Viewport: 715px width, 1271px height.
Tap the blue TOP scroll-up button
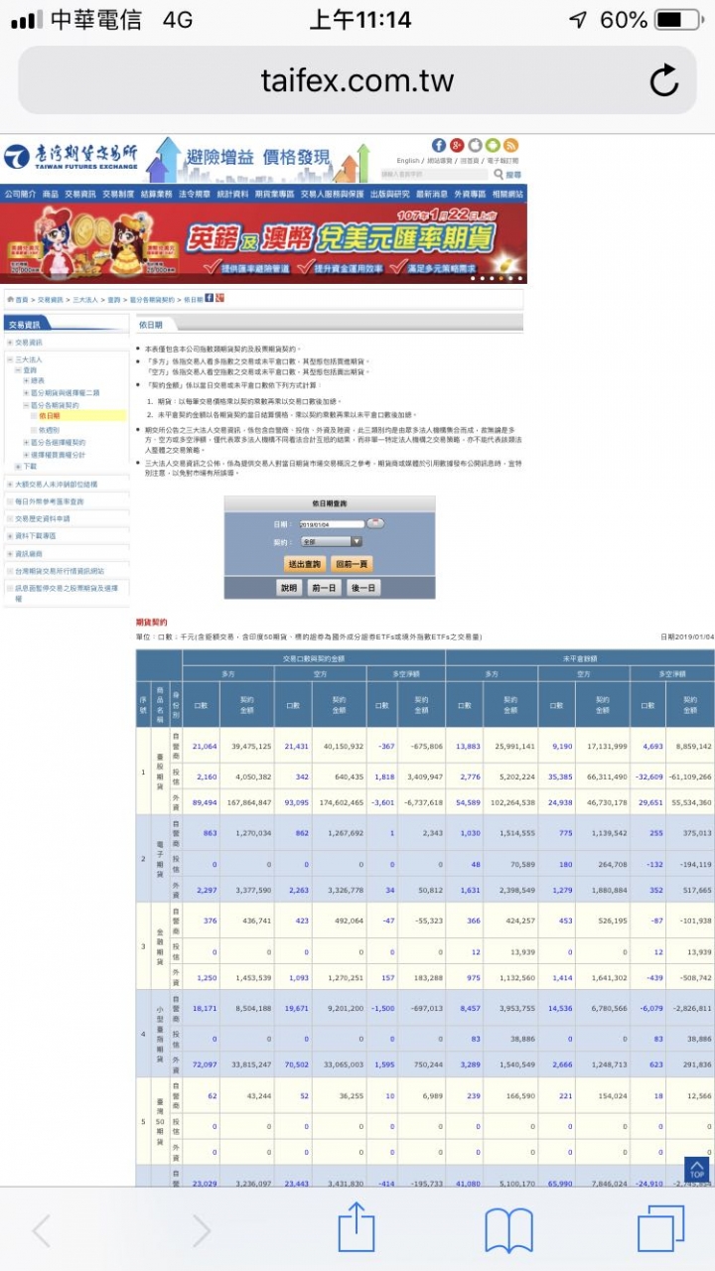(697, 1169)
